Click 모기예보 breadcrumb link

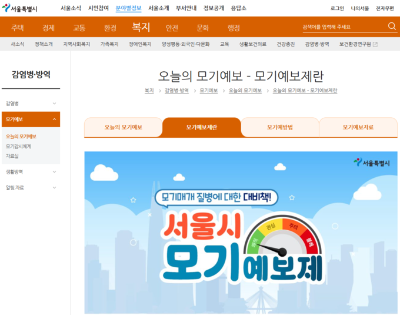[208, 91]
